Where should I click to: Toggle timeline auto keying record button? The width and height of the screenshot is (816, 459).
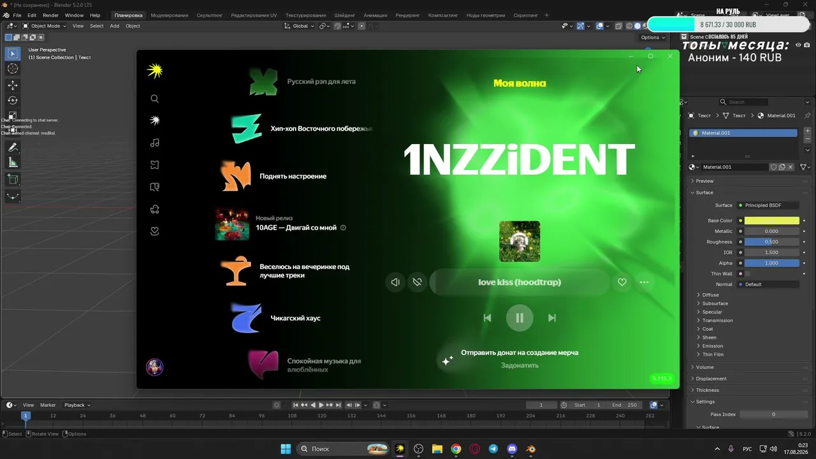(277, 405)
